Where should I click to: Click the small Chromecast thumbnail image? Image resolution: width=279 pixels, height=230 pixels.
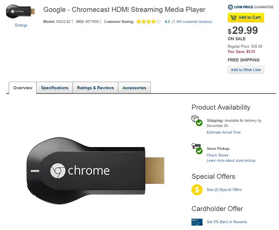21,11
